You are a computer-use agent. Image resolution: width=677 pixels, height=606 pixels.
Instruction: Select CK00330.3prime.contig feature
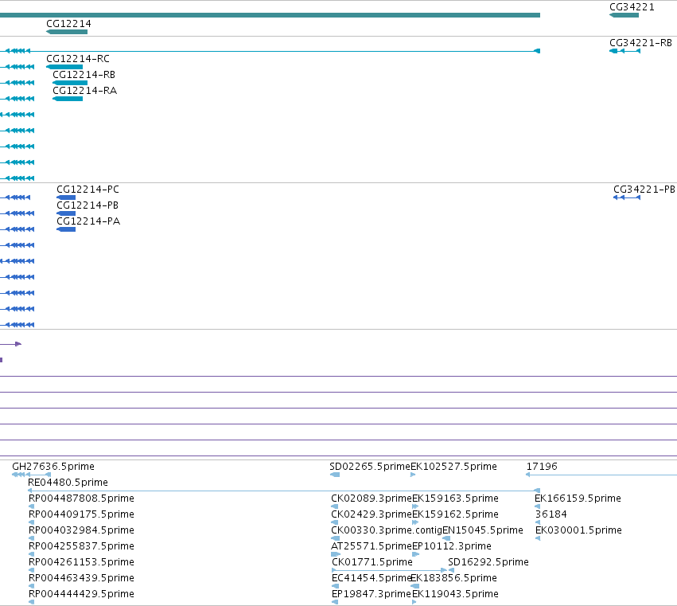coord(336,538)
